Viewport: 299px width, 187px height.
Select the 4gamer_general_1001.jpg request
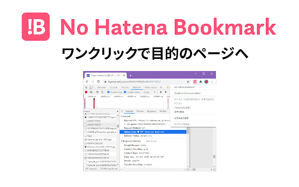coord(100,139)
